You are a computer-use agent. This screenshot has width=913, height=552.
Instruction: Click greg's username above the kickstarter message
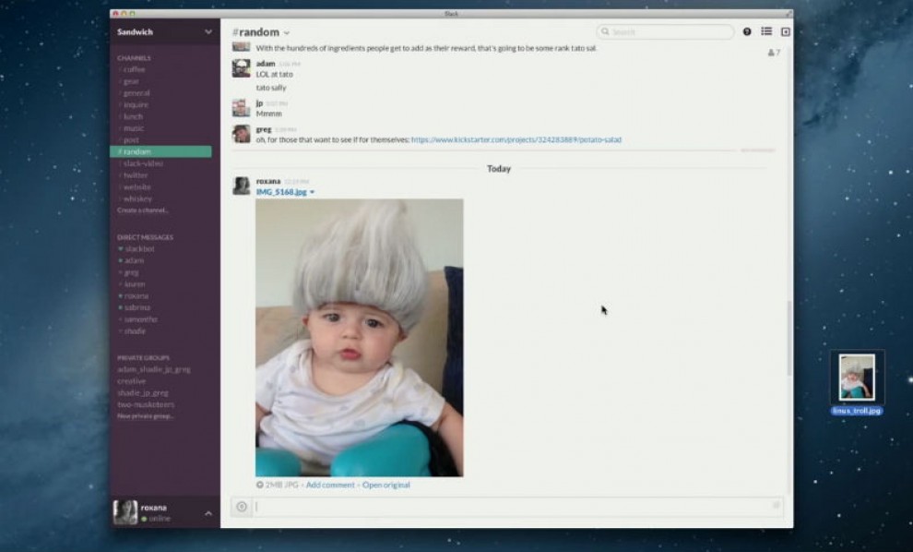264,129
